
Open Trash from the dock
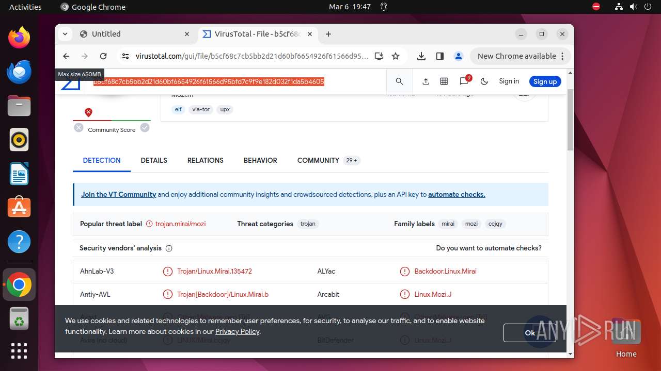[x=19, y=318]
